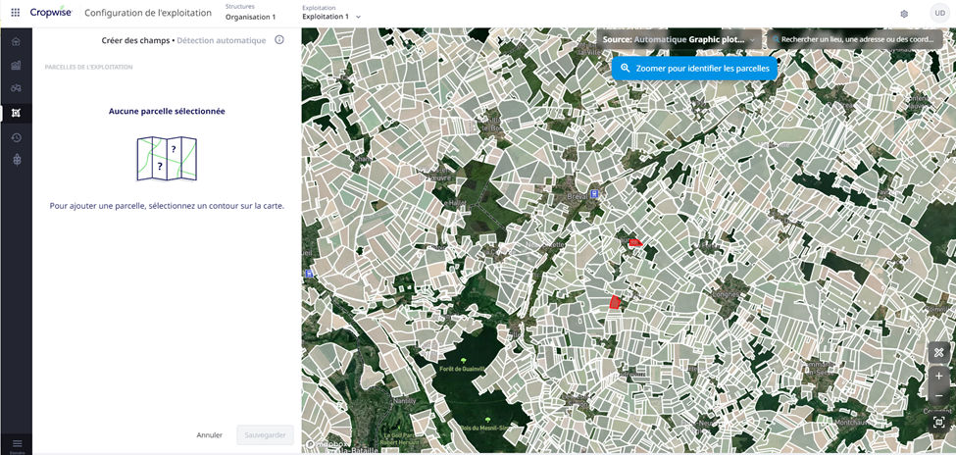
Task: Click the info icon beside Détection automatique
Action: coord(279,40)
